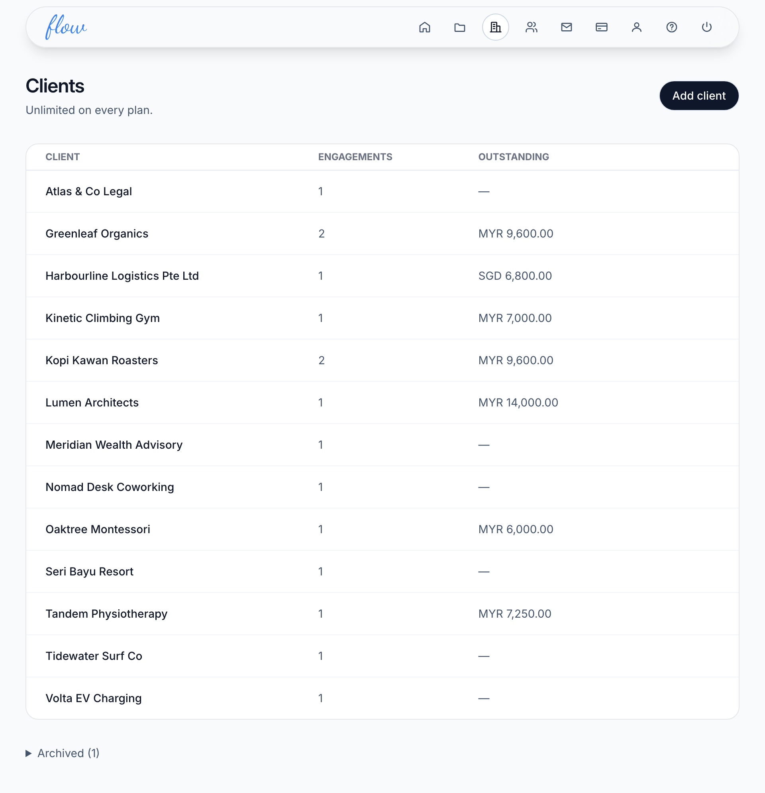Open Tandem Physiotherapy client
765x793 pixels.
tap(106, 614)
